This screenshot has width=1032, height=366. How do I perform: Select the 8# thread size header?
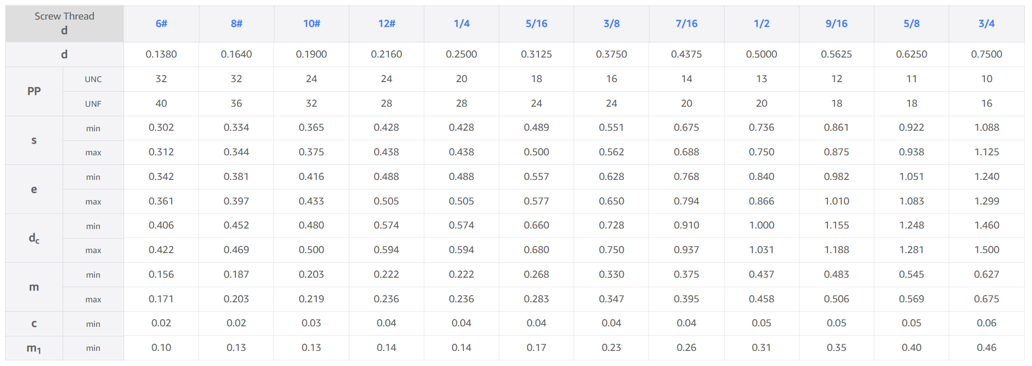click(x=236, y=23)
